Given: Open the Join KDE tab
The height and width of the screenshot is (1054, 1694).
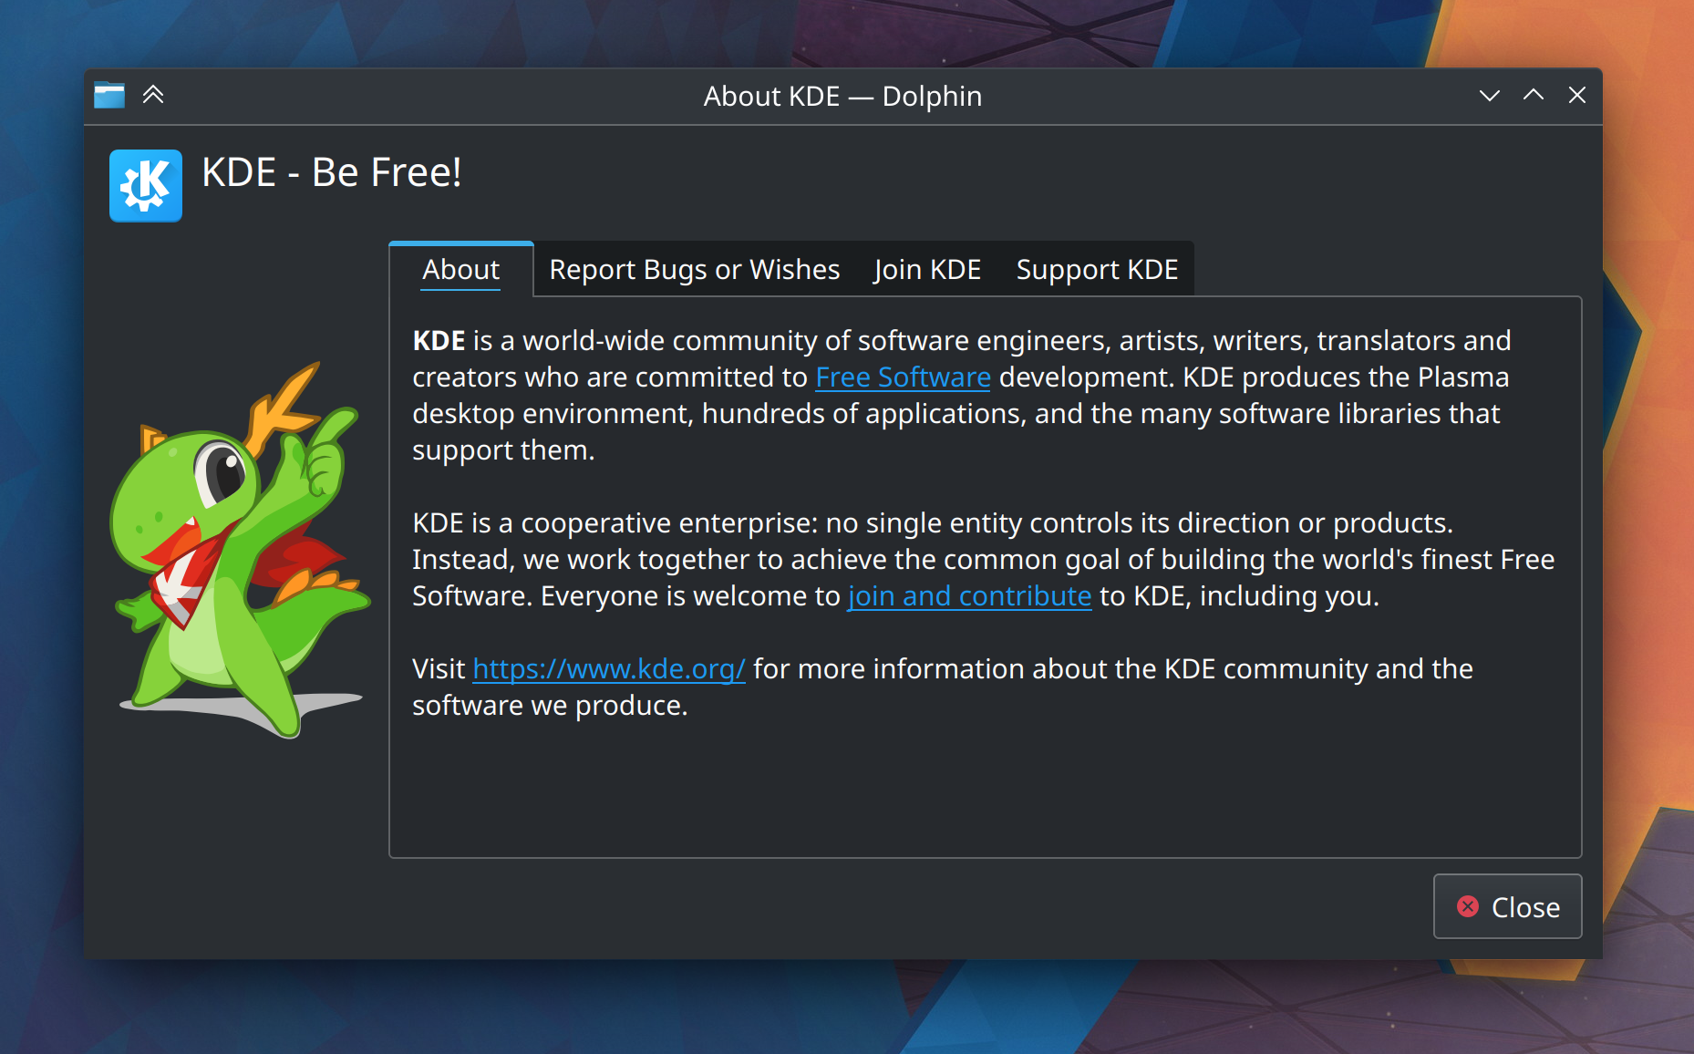Looking at the screenshot, I should [x=926, y=269].
